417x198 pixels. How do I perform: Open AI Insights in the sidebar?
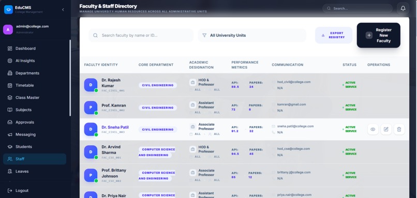pyautogui.click(x=35, y=60)
